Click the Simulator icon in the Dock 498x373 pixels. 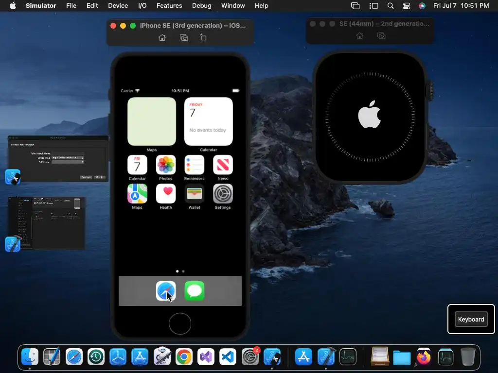click(x=272, y=357)
